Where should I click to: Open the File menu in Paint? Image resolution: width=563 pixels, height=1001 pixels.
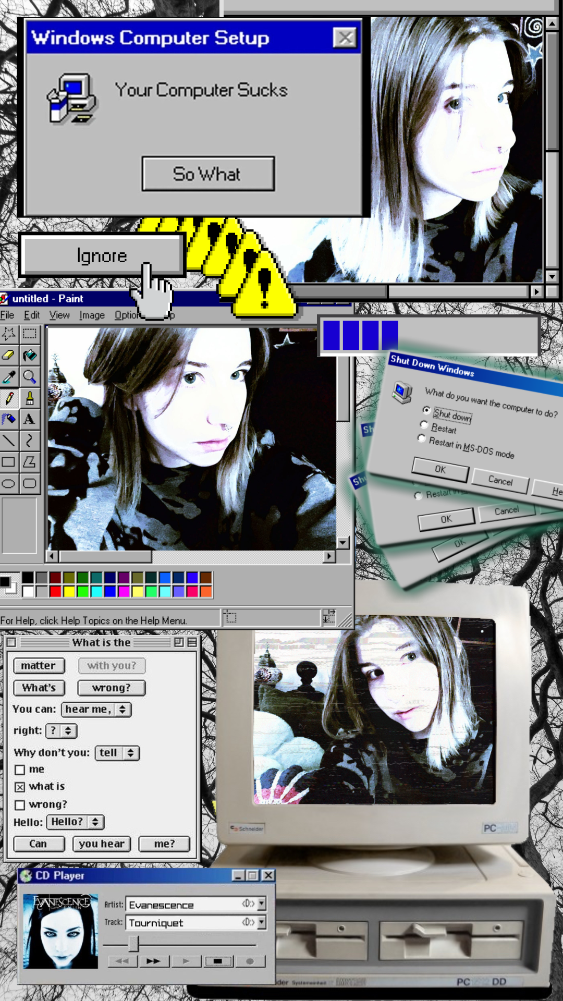(7, 315)
